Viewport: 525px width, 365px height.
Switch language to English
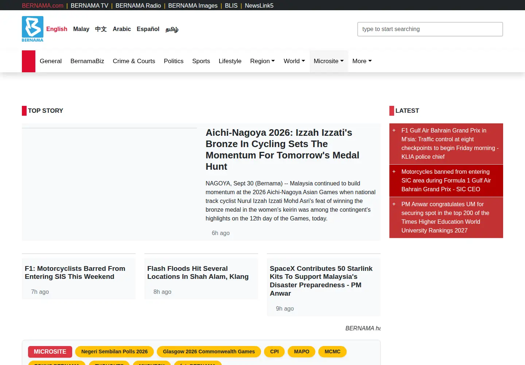point(57,29)
